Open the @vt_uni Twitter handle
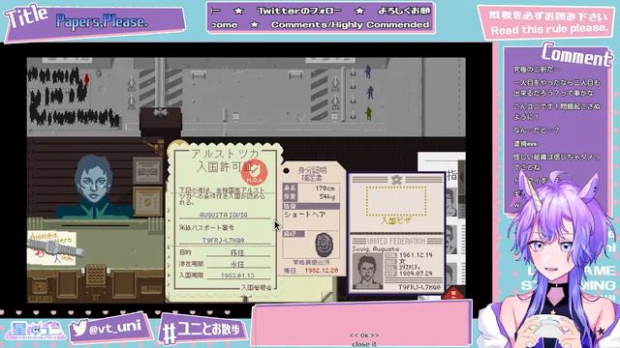Image resolution: width=620 pixels, height=348 pixels. tap(114, 328)
